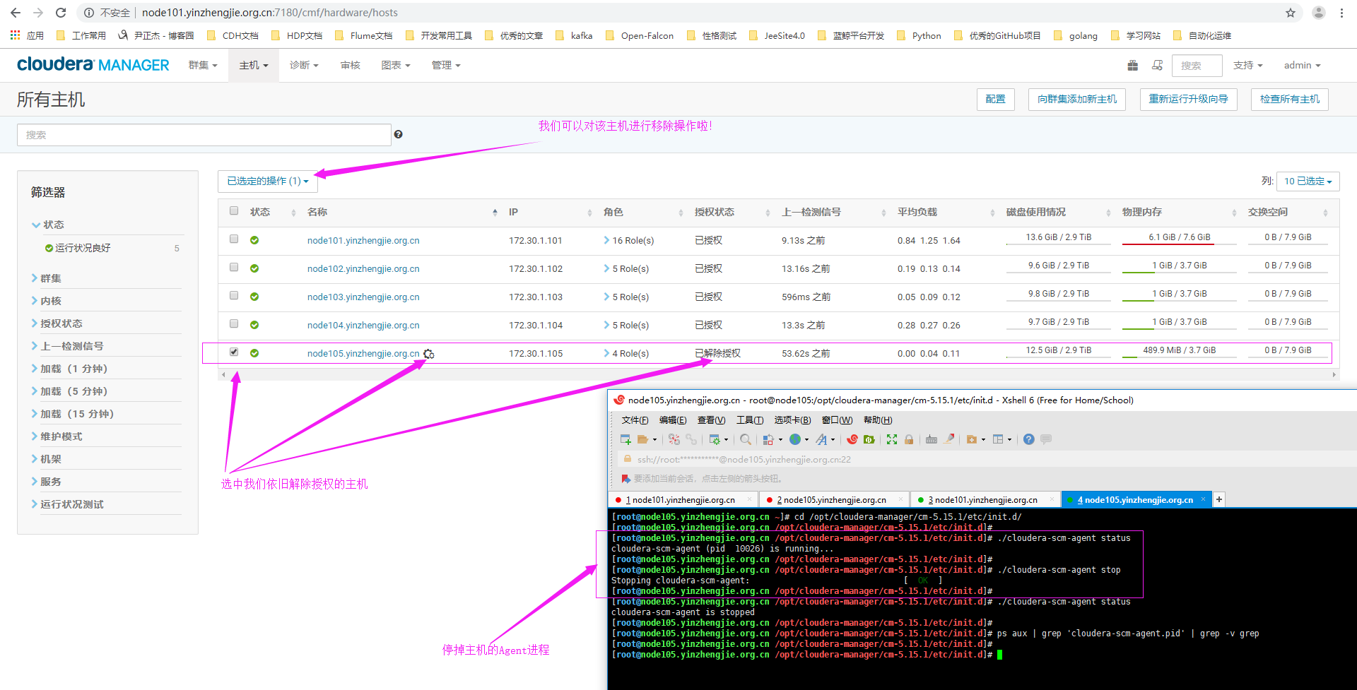Collapse the 状态 filter section
This screenshot has width=1357, height=690.
(47, 225)
